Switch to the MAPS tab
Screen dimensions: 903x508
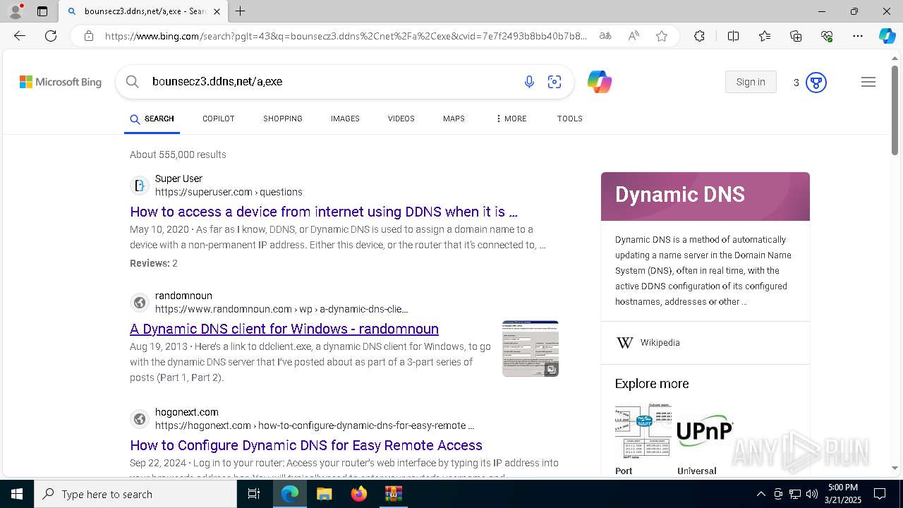[454, 119]
